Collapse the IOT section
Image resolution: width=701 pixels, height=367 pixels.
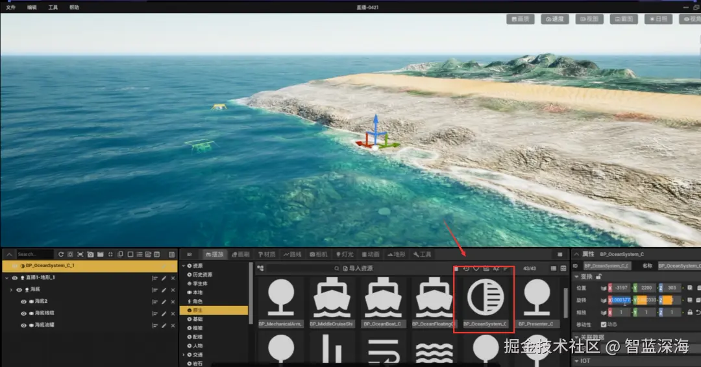coord(577,361)
